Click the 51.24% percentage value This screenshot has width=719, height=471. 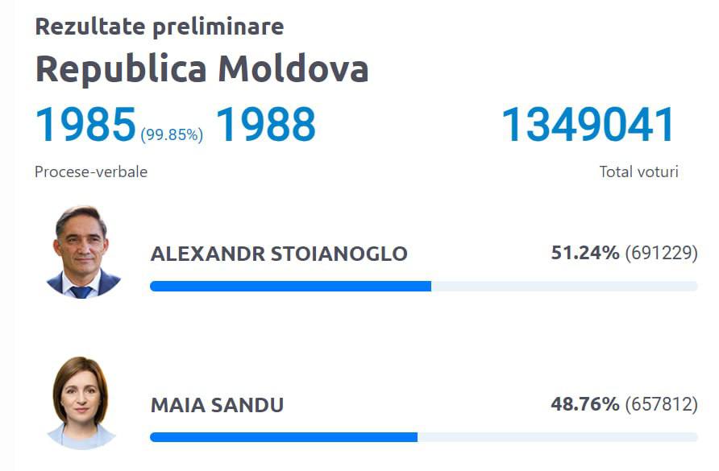click(585, 253)
